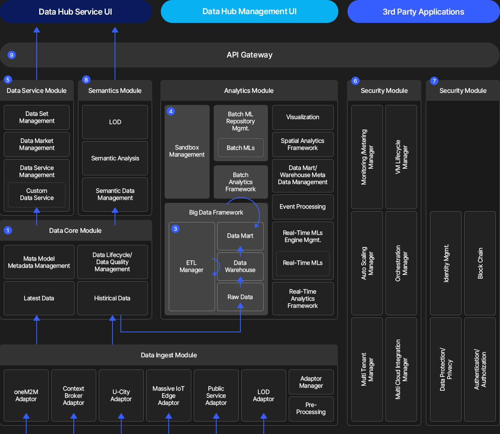Screen dimensions: 500x434
Task: Click the Massive IoT Edge Adaptor box
Action: [x=169, y=396]
